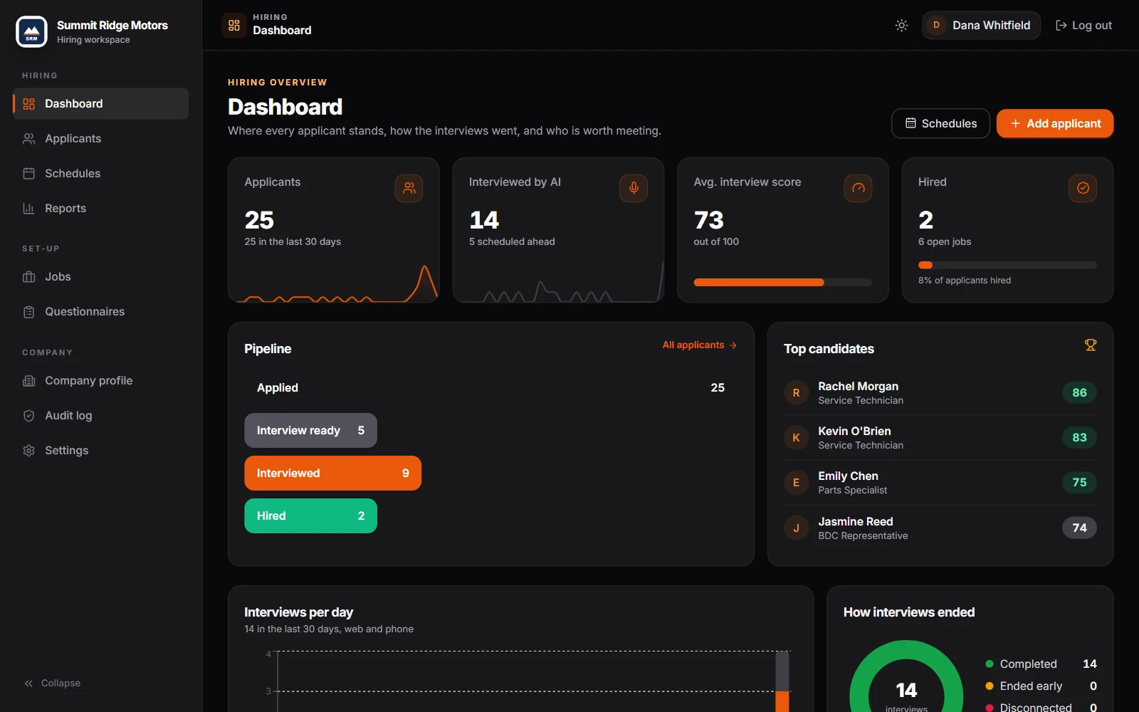Click the Top candidates trophy icon
The width and height of the screenshot is (1139, 712).
point(1091,345)
